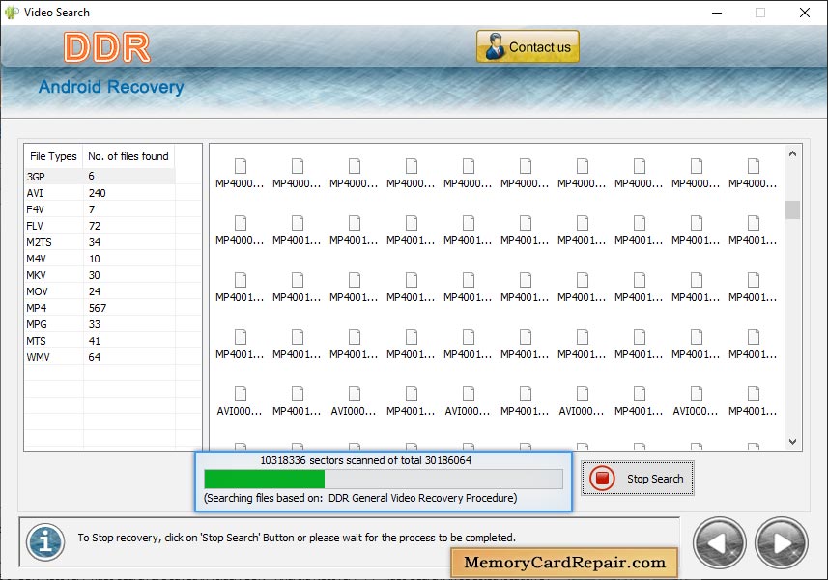Click the red stop icon in Stop Search
Viewport: 828px width, 580px height.
[602, 479]
